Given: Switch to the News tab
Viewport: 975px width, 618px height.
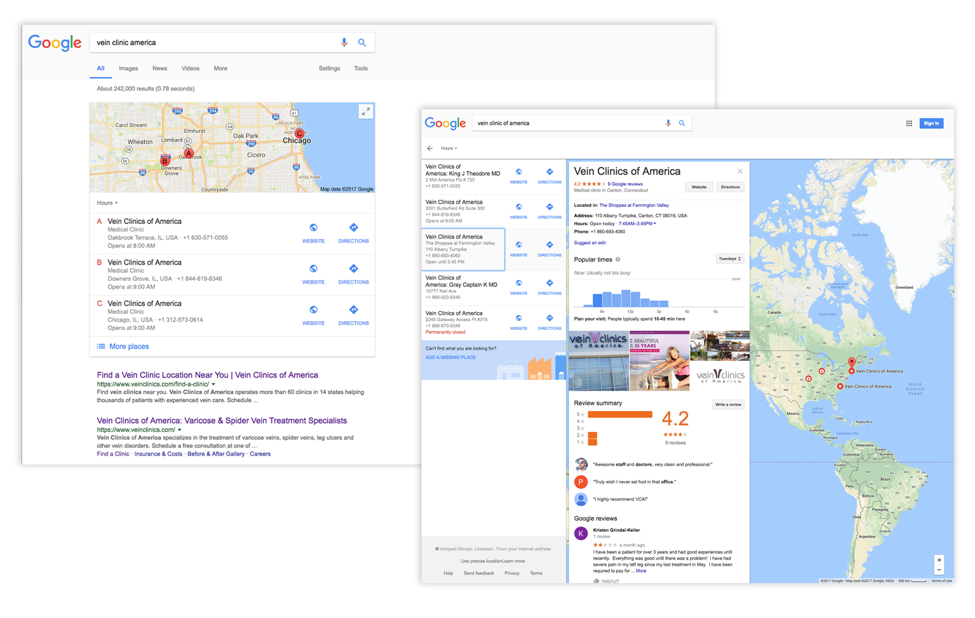Looking at the screenshot, I should pyautogui.click(x=159, y=69).
